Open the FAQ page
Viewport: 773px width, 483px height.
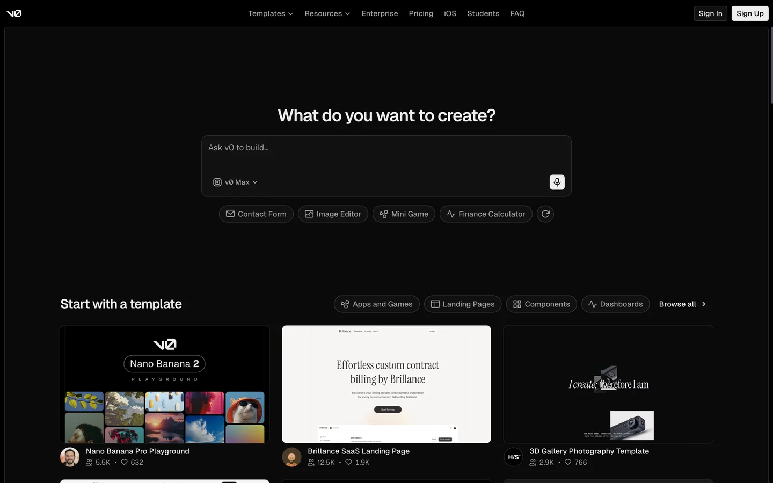coord(517,13)
